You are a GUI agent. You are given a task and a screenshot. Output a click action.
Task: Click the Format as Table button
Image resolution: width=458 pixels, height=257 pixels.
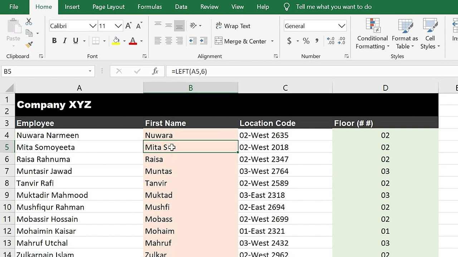click(x=405, y=34)
